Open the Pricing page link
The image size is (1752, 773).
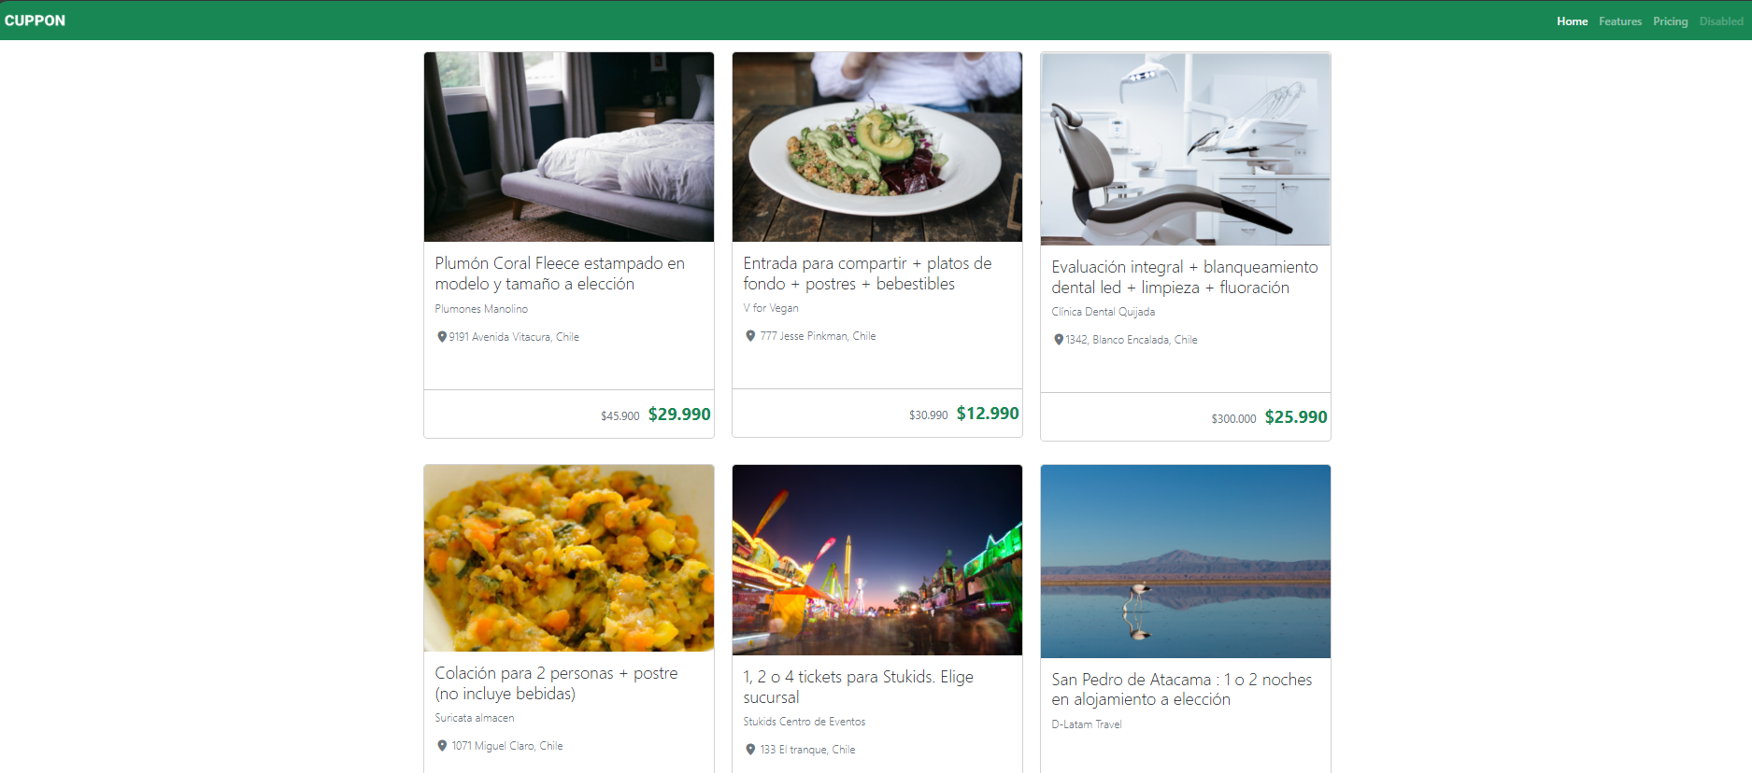tap(1670, 21)
